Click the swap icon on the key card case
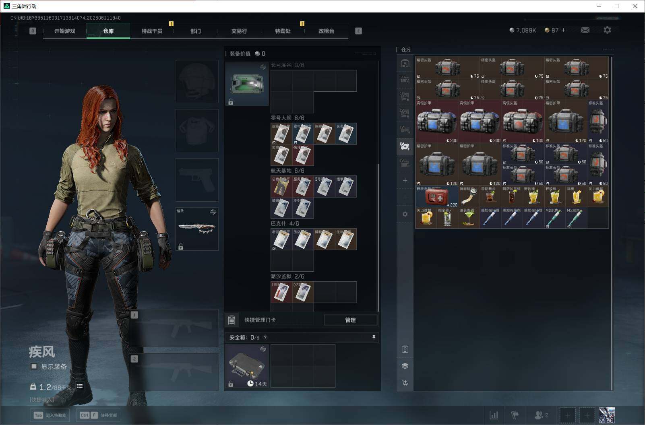The image size is (645, 425). [x=263, y=67]
